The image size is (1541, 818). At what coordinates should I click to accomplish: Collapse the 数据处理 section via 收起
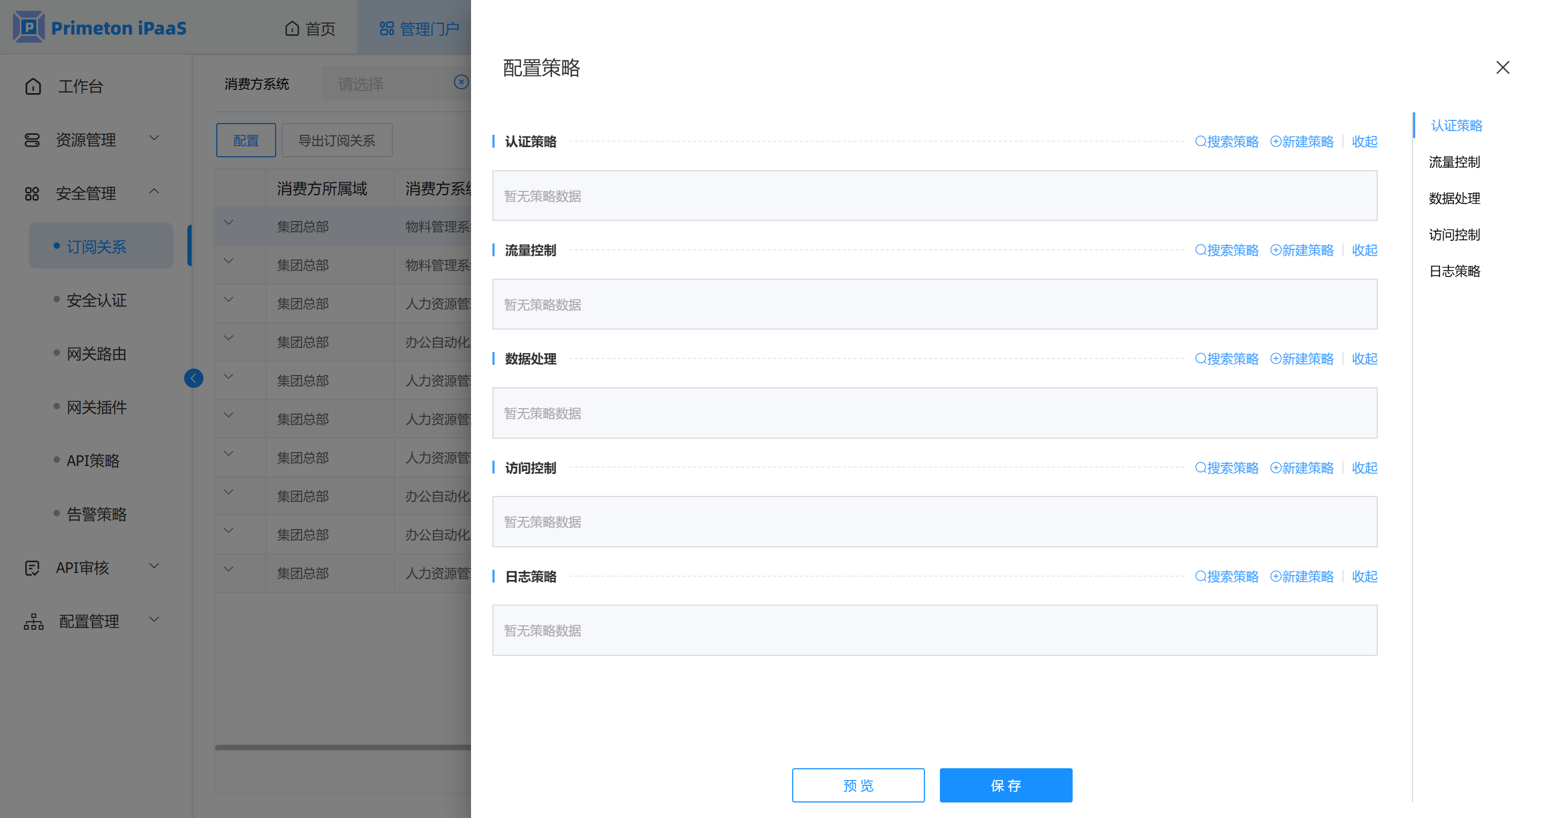[1364, 359]
